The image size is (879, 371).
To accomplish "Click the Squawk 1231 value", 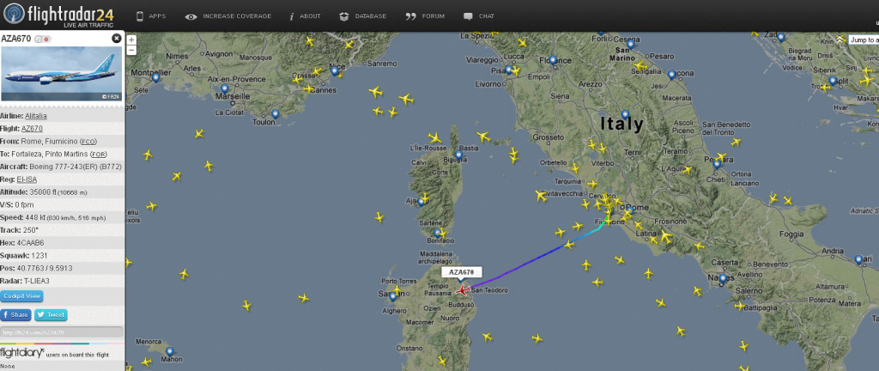I will [x=39, y=256].
